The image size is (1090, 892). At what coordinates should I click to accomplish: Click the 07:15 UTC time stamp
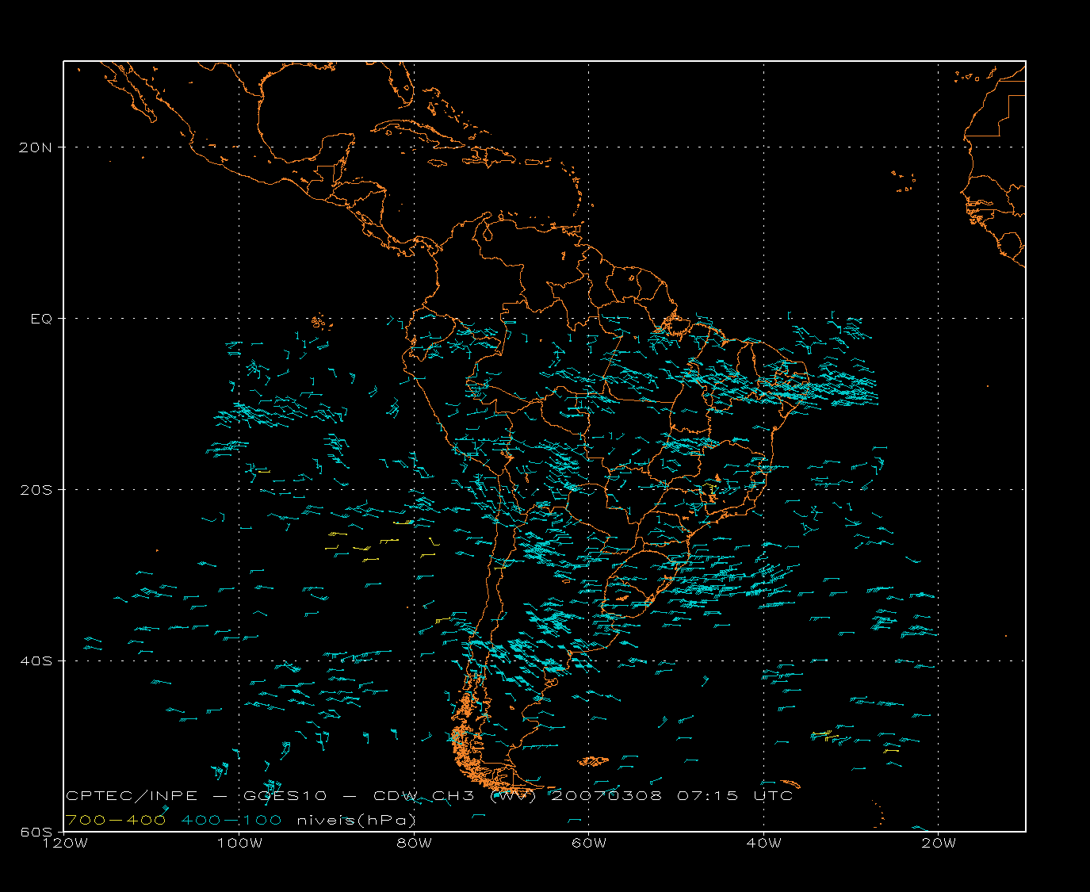(735, 794)
